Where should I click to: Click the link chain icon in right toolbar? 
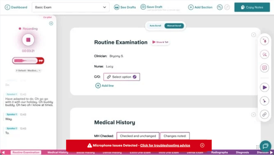(264, 114)
